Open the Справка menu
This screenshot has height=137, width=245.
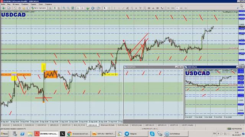pos(48,4)
